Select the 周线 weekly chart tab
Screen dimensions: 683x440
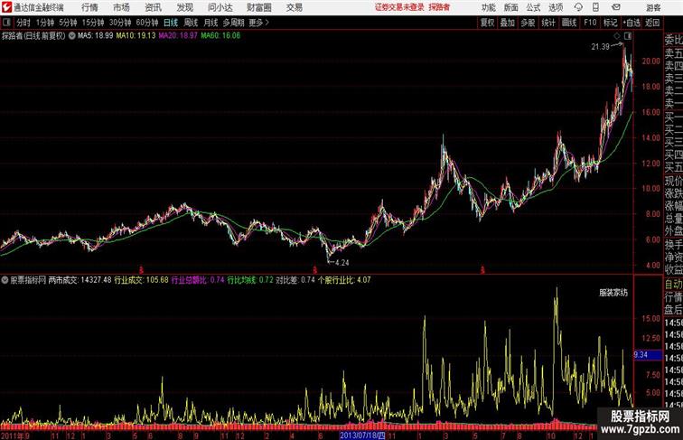tap(191, 23)
